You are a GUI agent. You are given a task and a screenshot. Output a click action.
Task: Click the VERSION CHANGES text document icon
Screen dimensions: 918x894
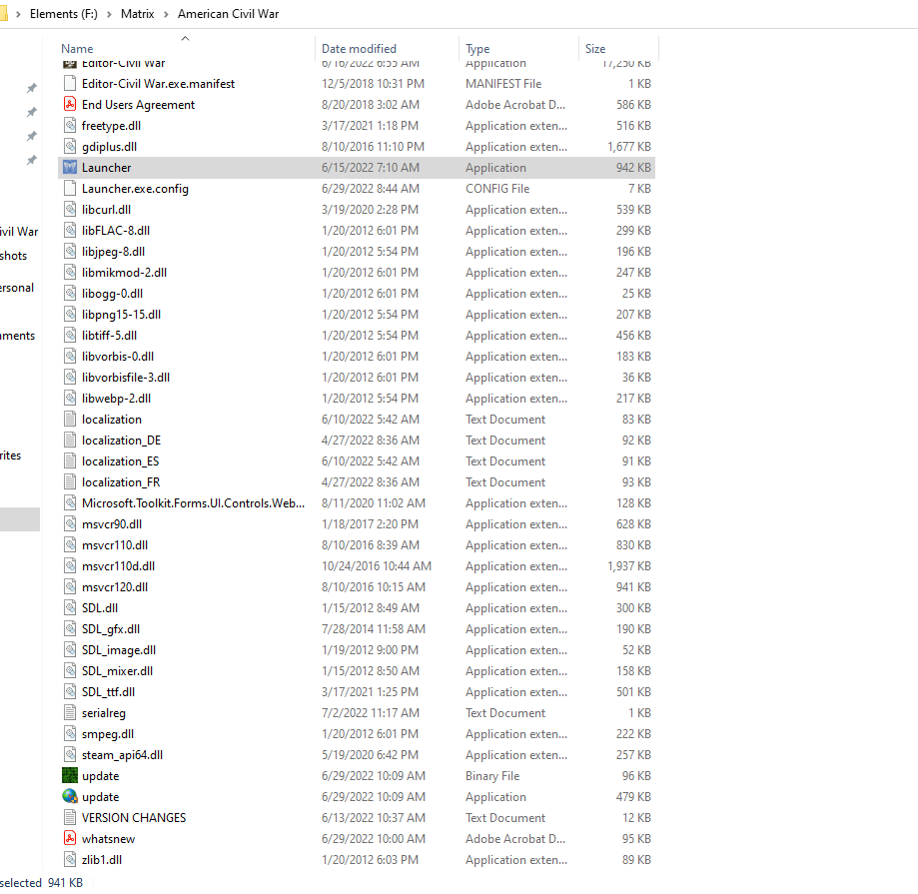pos(70,817)
